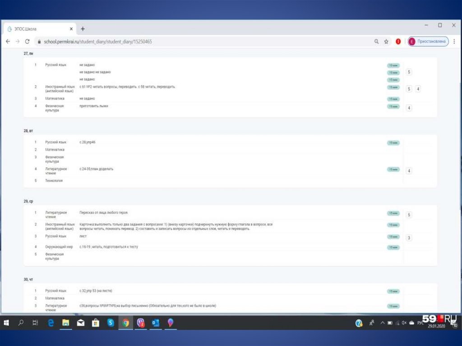
Task: Click grade 3 for Русский язык on 29th
Action: (x=409, y=238)
